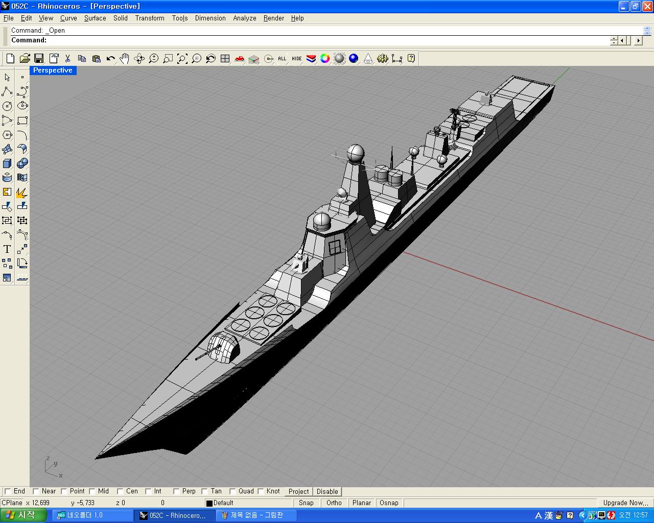This screenshot has height=523, width=654.
Task: Open the File menu
Action: pyautogui.click(x=9, y=18)
